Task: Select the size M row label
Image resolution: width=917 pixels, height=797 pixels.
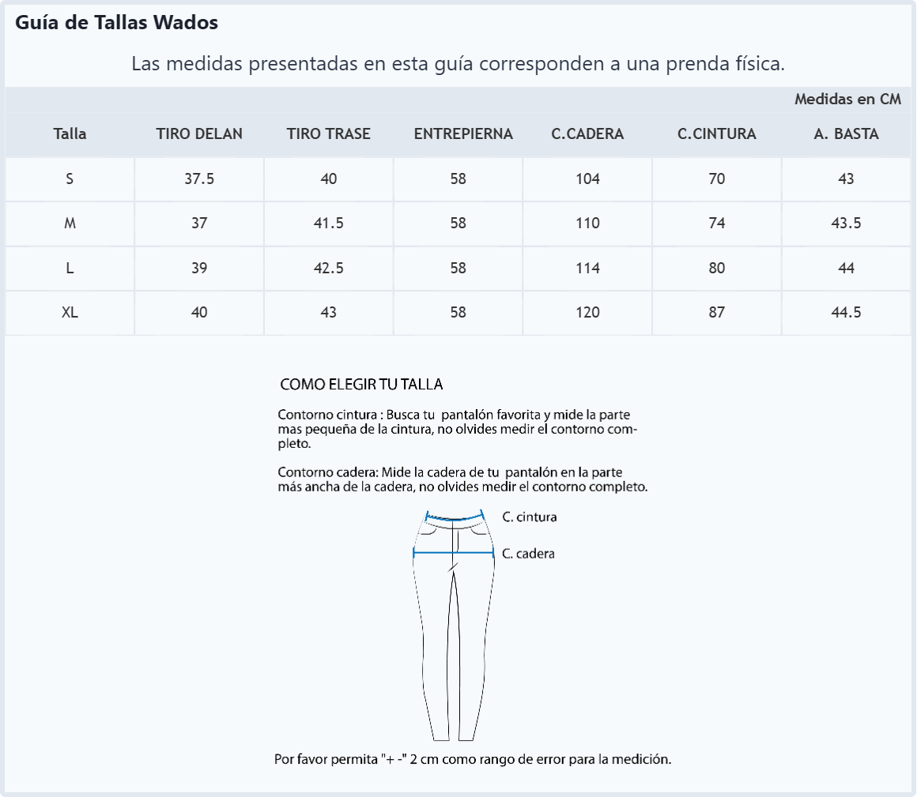Action: (x=70, y=224)
